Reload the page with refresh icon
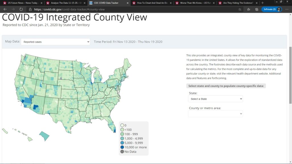This screenshot has width=292, height=164. pyautogui.click(x=21, y=9)
